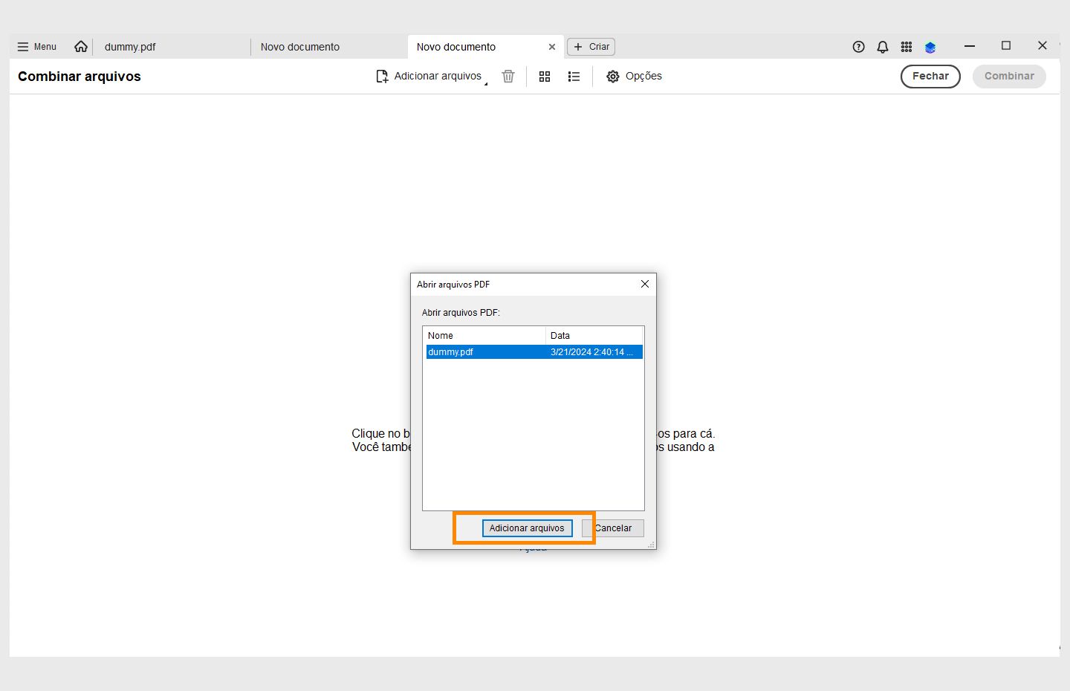1070x691 pixels.
Task: Click the dummy.pdf date cell
Action: coord(591,352)
